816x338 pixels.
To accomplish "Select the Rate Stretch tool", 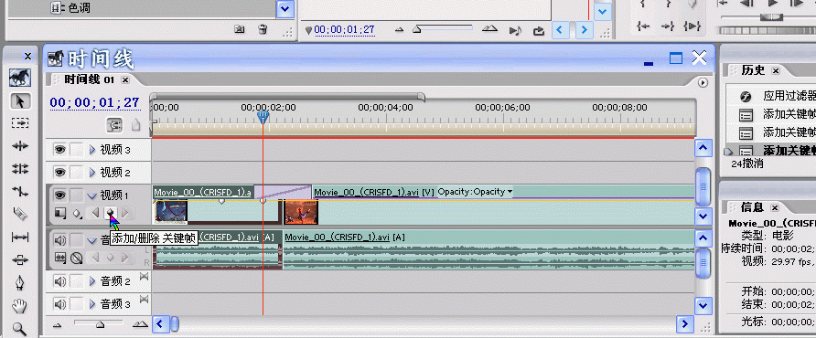I will 20,191.
